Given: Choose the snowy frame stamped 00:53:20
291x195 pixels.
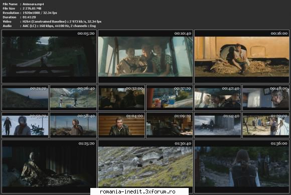Looking at the screenshot, I should pos(25,125).
